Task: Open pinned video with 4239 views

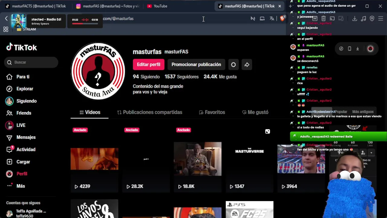Action: point(94,159)
